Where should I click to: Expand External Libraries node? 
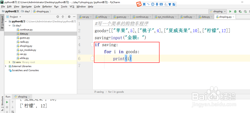6,66
